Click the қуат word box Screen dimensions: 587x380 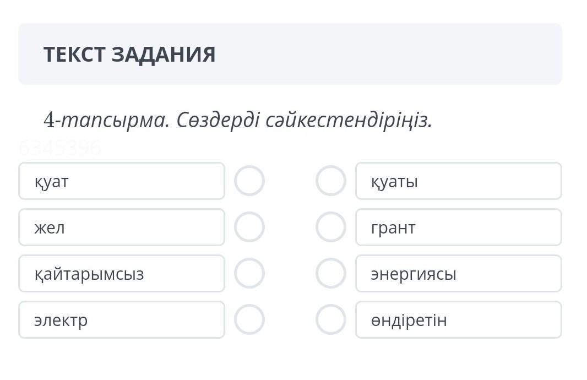tap(121, 181)
